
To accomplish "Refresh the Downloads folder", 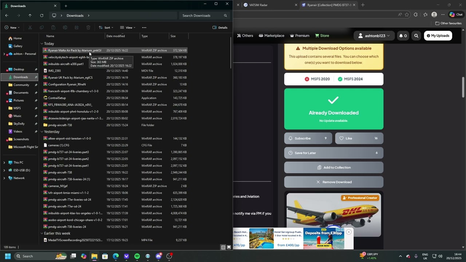I will pyautogui.click(x=42, y=15).
